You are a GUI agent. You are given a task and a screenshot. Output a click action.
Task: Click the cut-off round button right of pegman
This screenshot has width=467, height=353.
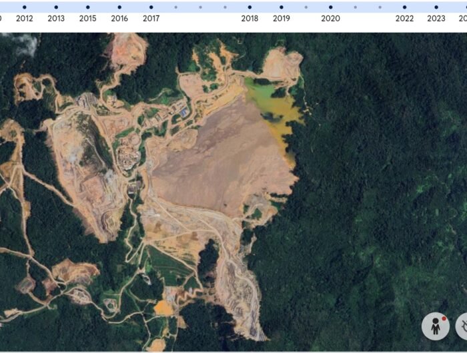point(461,326)
